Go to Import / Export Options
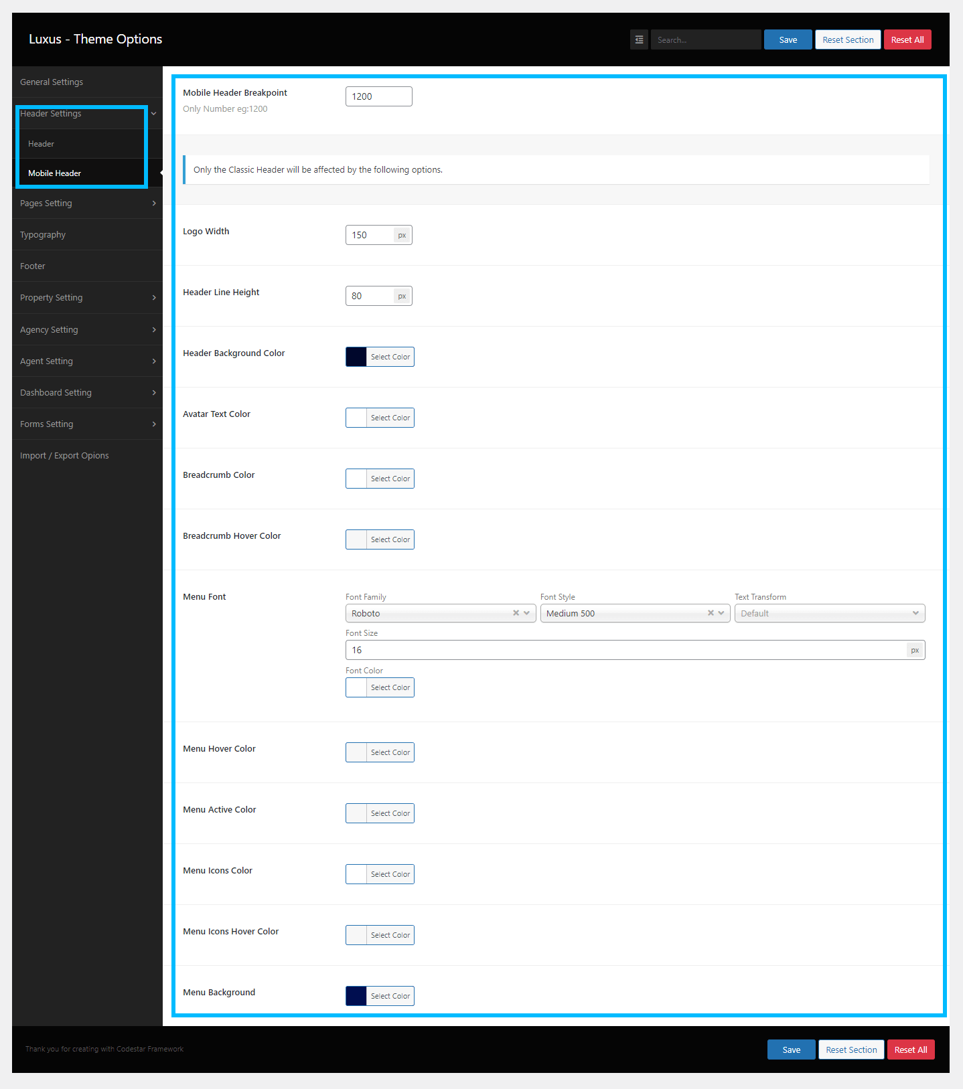The image size is (963, 1089). 64,456
